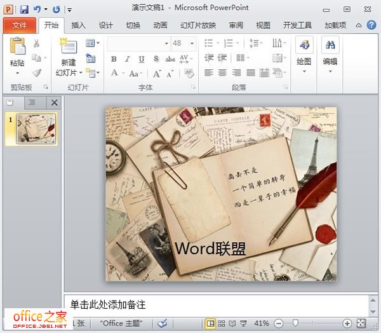Align text left

(x=209, y=72)
